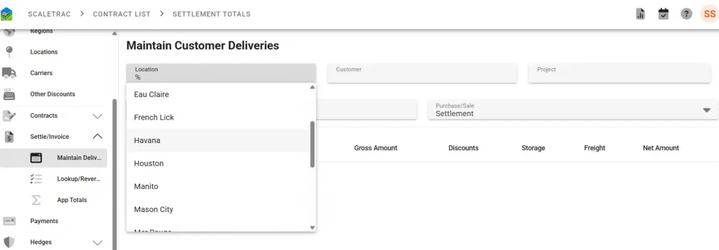This screenshot has width=719, height=250.
Task: Click the Net Amount column header
Action: click(x=661, y=148)
